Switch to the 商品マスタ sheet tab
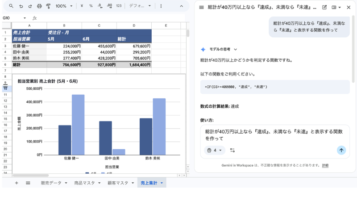The image size is (357, 201). coord(84,183)
